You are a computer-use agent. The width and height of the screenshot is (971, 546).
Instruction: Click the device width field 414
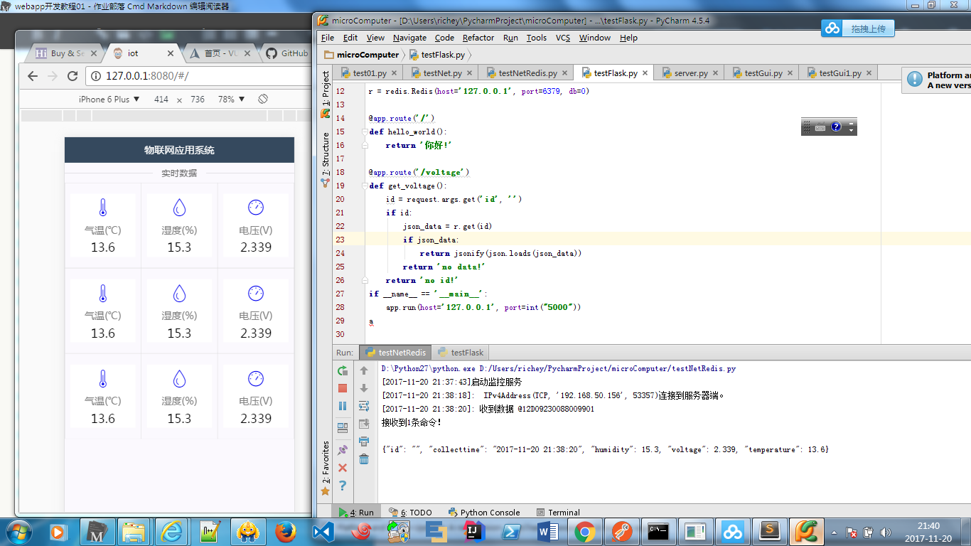click(161, 100)
